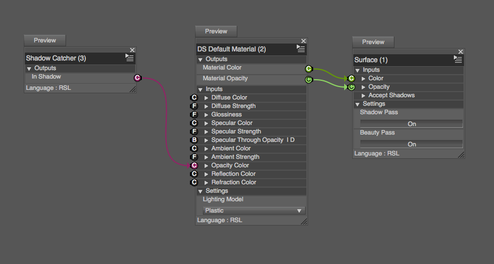494x264 pixels.
Task: Click the DS Default Material resize grip
Action: [304, 221]
